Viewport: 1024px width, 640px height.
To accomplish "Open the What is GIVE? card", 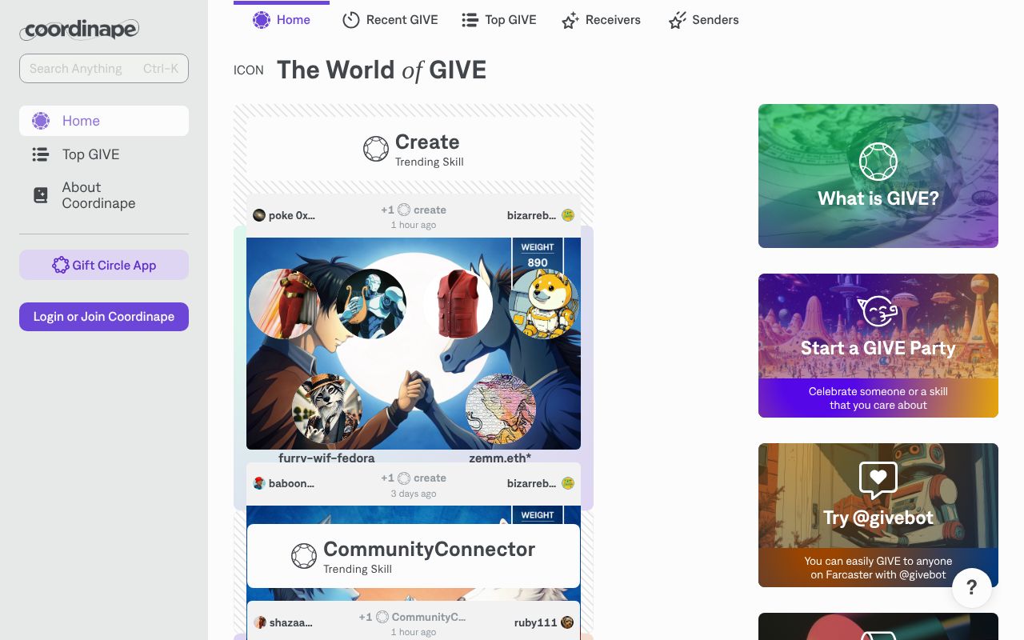I will pos(878,176).
